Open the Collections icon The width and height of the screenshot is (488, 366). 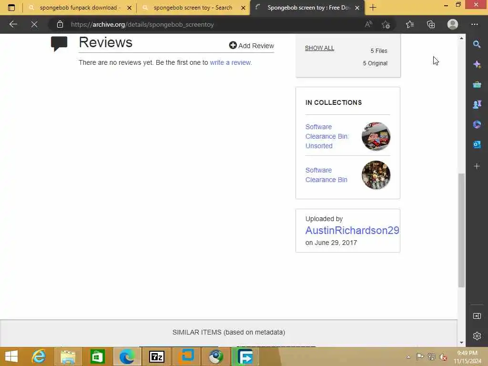(431, 24)
